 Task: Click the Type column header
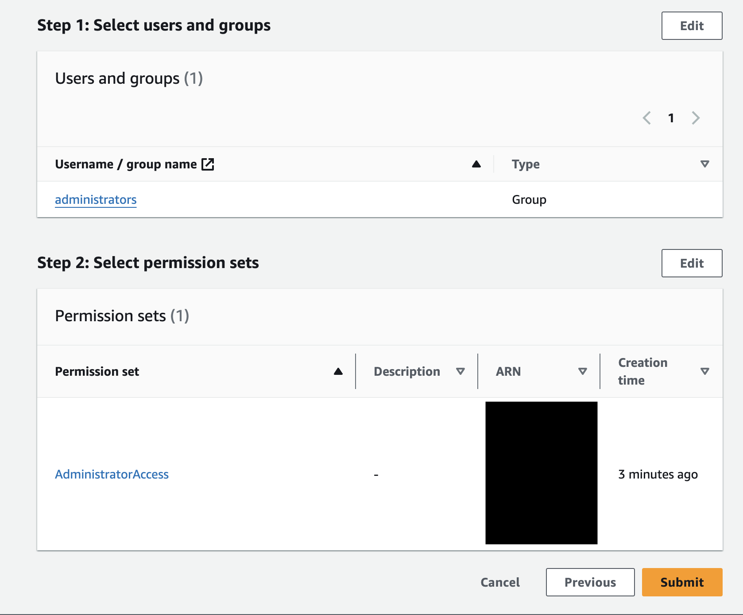coord(526,164)
